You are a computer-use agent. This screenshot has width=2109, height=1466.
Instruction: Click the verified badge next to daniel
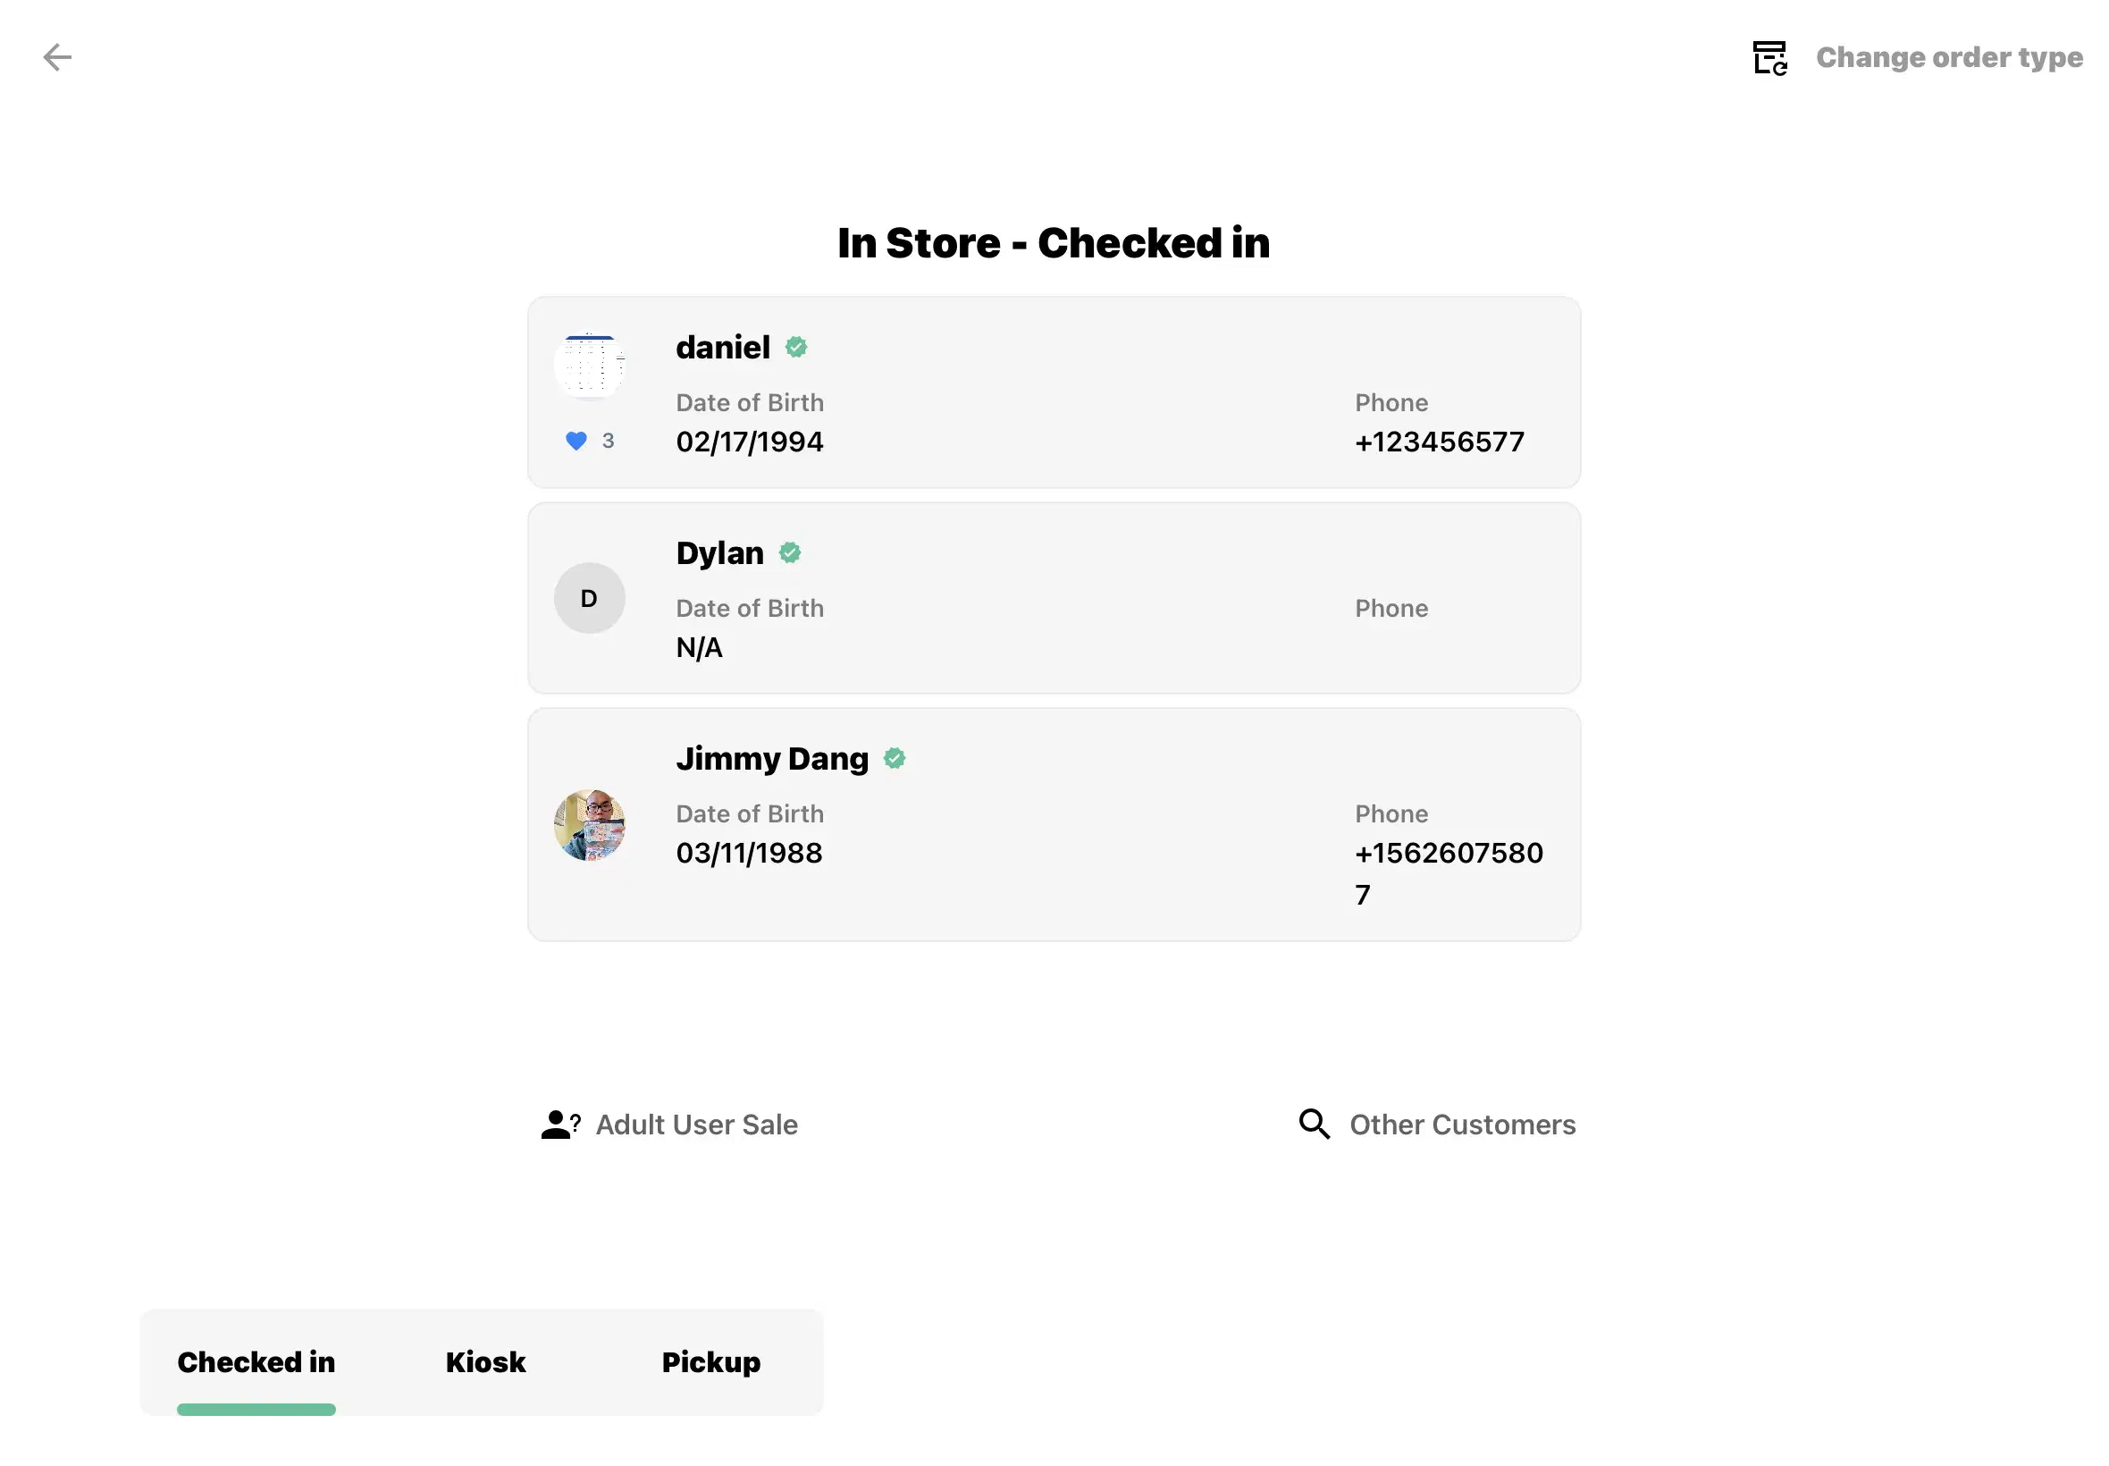796,346
